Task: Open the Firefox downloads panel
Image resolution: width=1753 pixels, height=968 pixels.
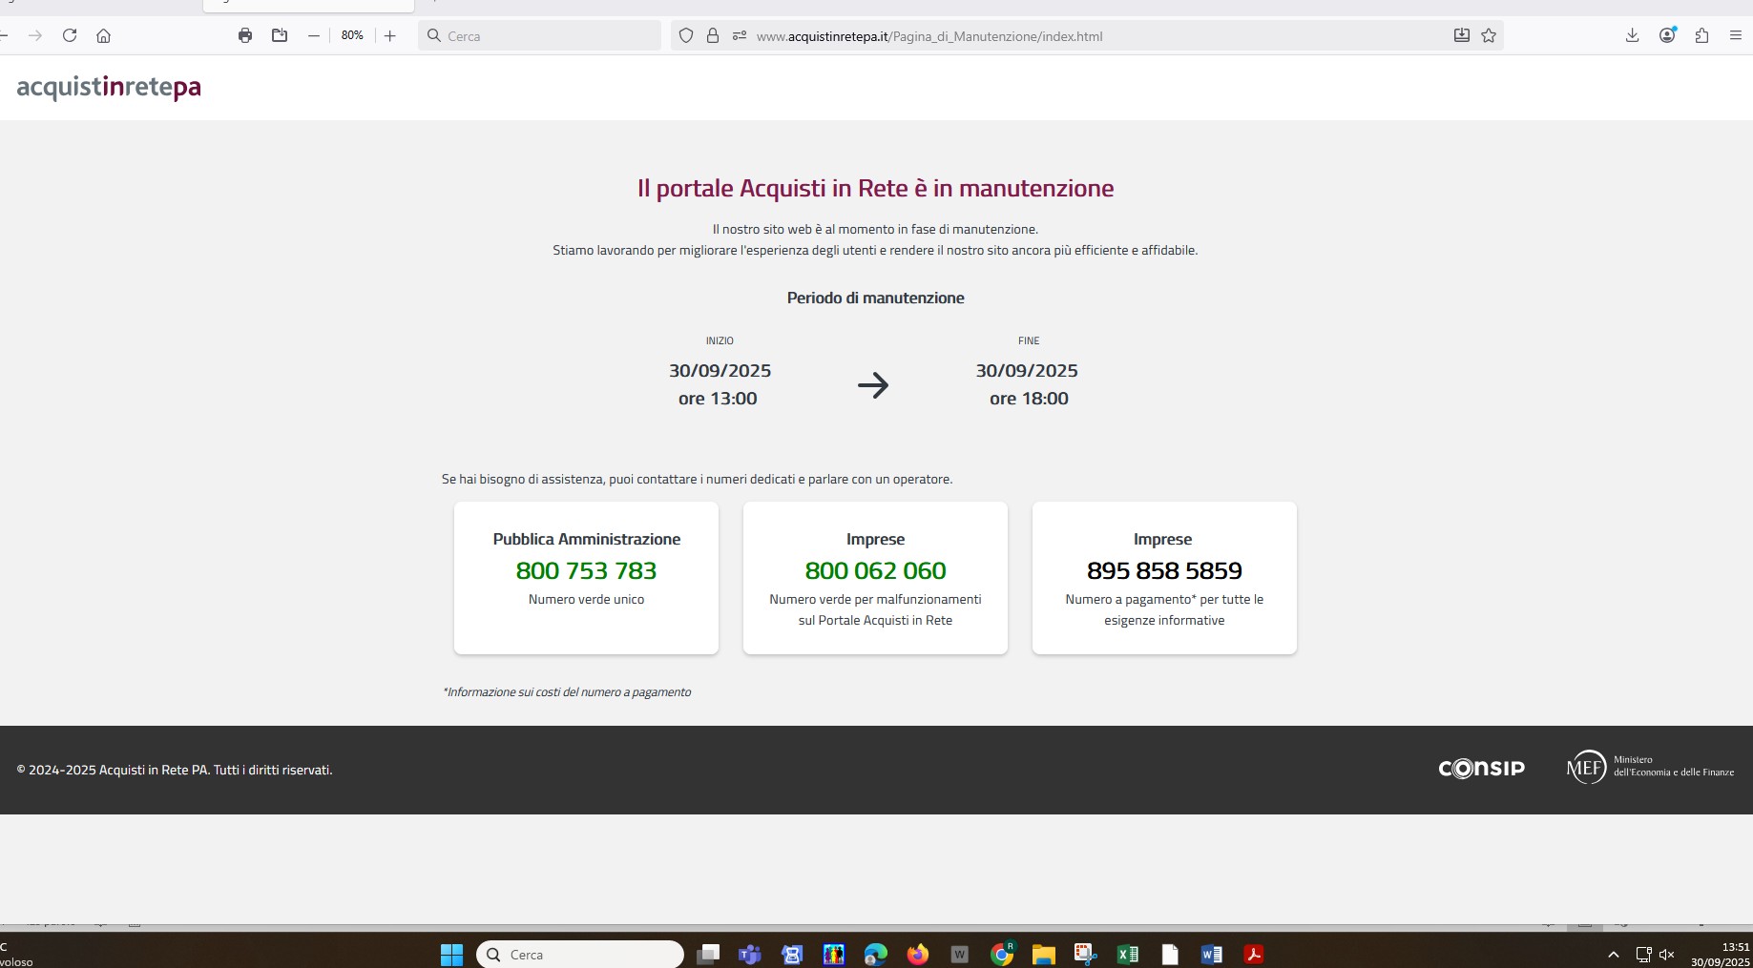Action: point(1632,35)
